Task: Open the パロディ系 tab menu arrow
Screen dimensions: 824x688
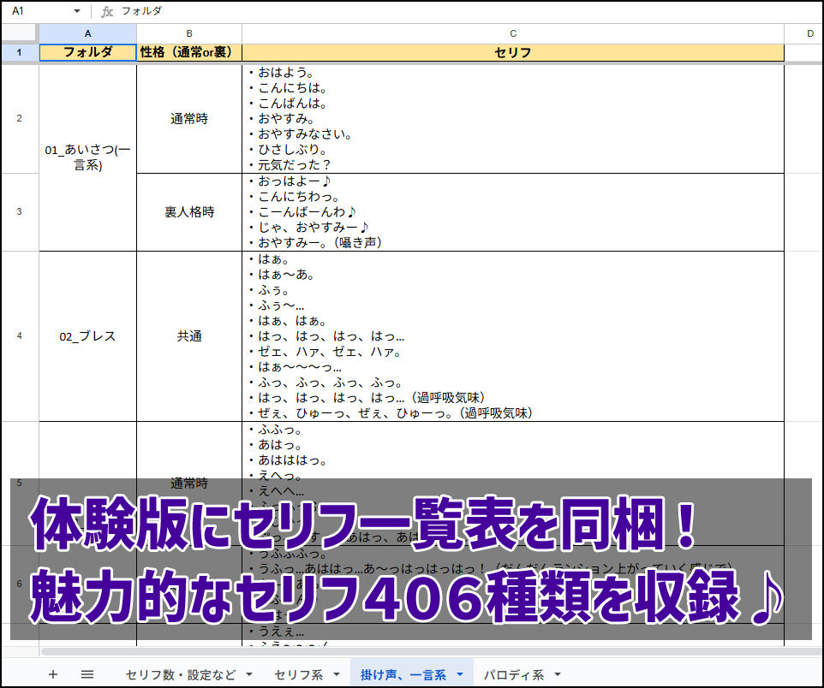Action: [x=557, y=675]
